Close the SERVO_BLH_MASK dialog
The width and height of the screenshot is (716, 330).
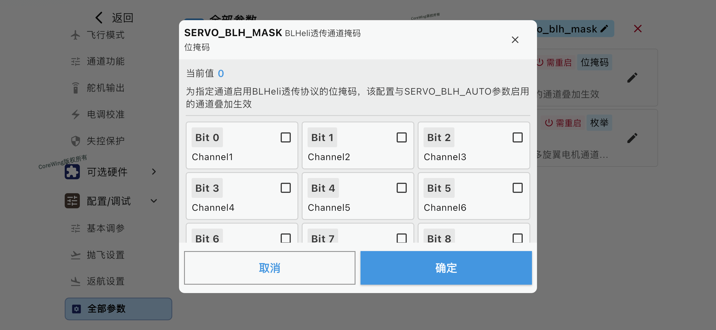coord(515,40)
